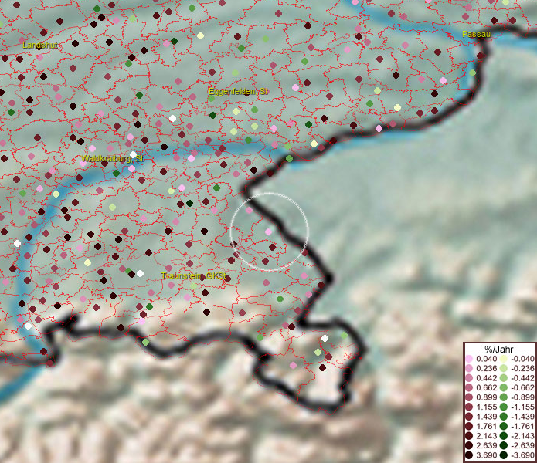This screenshot has width=537, height=463.
Task: Click the Eggenfelden, St label
Action: pos(238,91)
